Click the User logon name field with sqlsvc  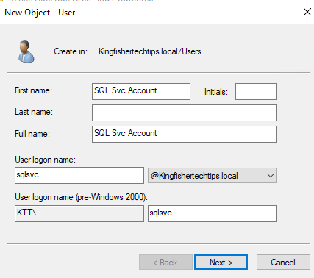(x=79, y=175)
